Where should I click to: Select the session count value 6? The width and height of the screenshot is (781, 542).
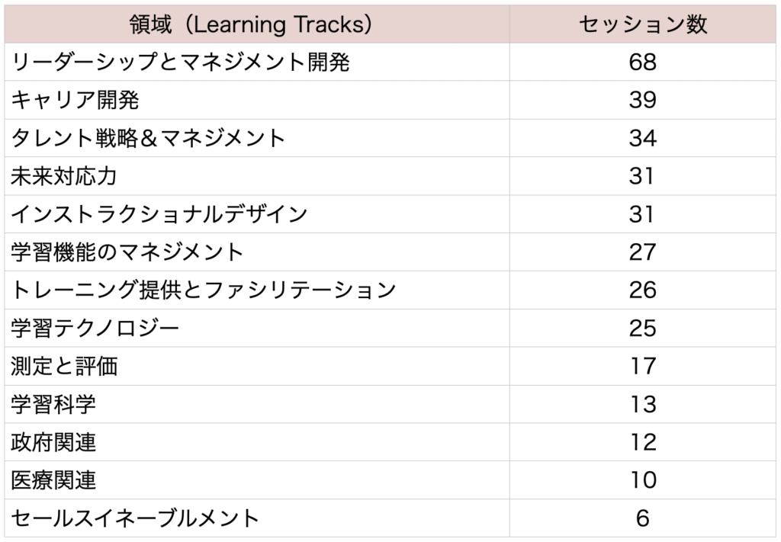(x=642, y=518)
